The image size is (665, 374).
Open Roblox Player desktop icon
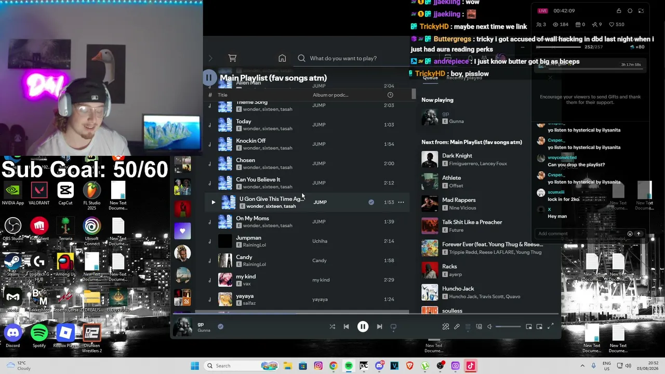pos(65,337)
